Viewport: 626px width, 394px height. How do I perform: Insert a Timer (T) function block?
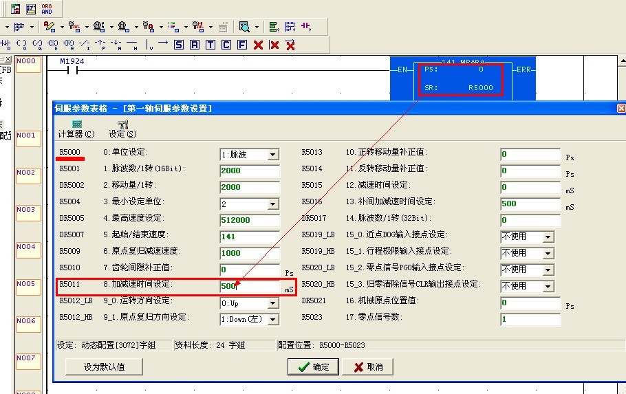point(211,45)
